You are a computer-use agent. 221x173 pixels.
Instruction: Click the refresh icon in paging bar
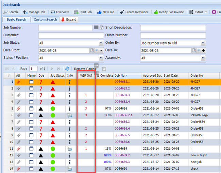click(67, 69)
